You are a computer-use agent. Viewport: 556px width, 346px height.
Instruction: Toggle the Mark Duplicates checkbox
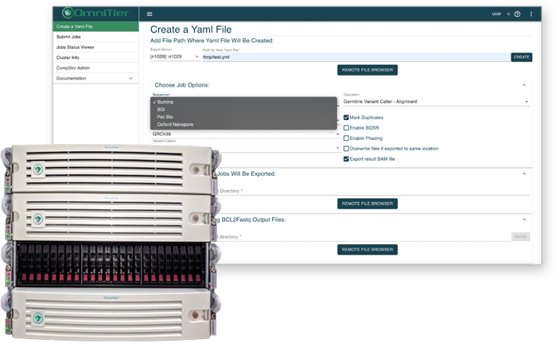[346, 118]
